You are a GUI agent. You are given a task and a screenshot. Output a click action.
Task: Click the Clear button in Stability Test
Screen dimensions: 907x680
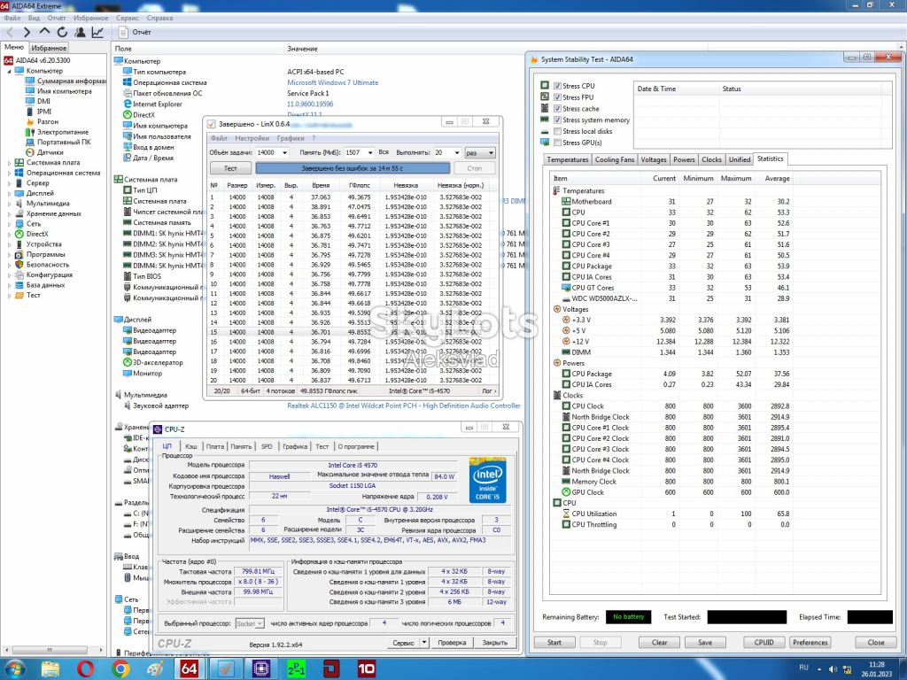659,643
